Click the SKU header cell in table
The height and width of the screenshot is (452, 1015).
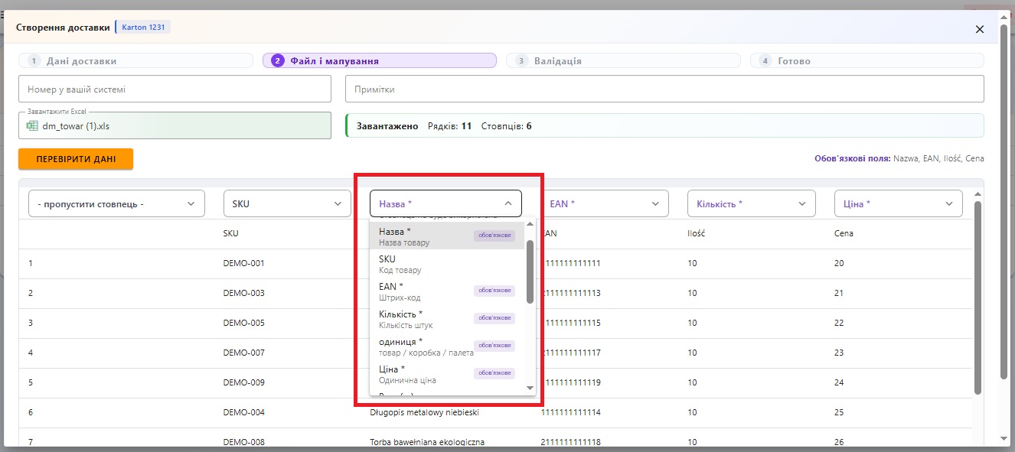coord(230,233)
